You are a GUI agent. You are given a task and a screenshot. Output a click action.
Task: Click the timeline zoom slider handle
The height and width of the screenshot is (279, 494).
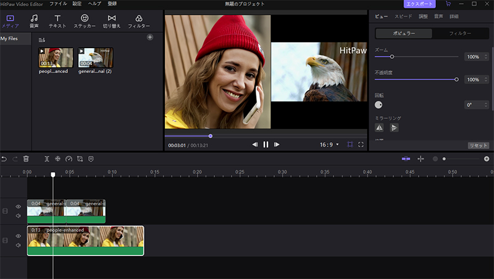[444, 159]
